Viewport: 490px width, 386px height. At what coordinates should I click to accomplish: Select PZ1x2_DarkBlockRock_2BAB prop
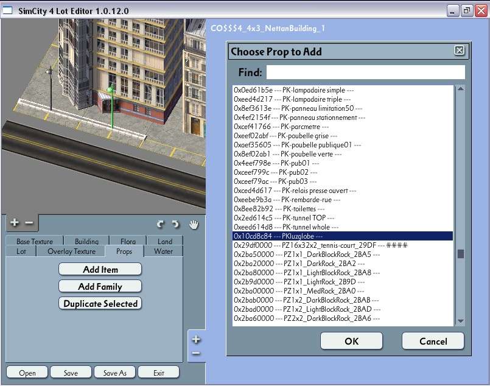pos(343,300)
